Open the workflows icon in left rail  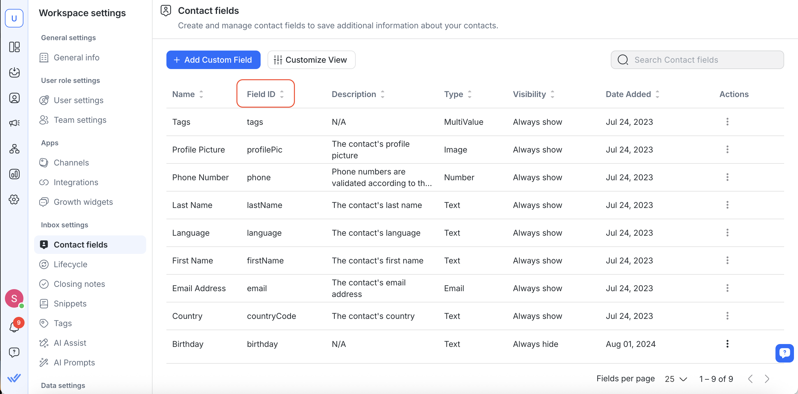click(x=14, y=149)
